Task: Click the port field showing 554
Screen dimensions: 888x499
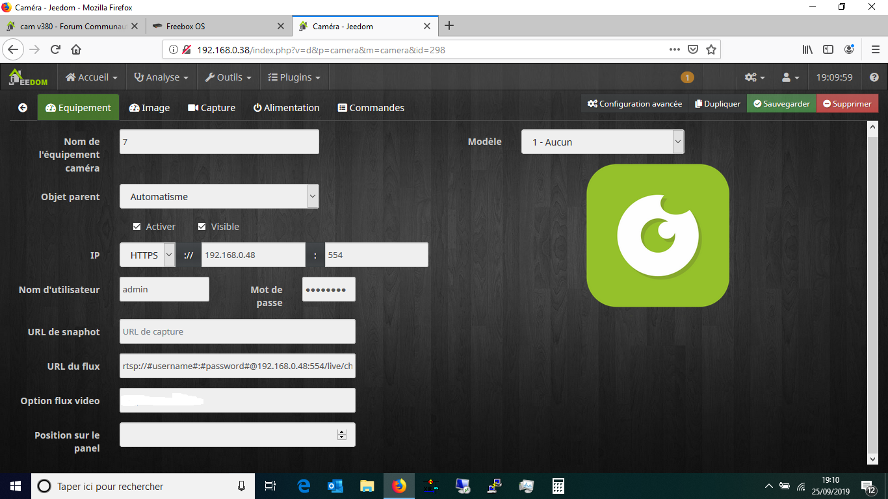Action: point(376,255)
